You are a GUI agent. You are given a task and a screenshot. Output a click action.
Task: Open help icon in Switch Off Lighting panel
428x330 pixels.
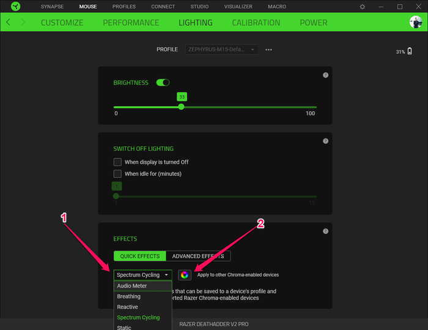[x=325, y=141]
